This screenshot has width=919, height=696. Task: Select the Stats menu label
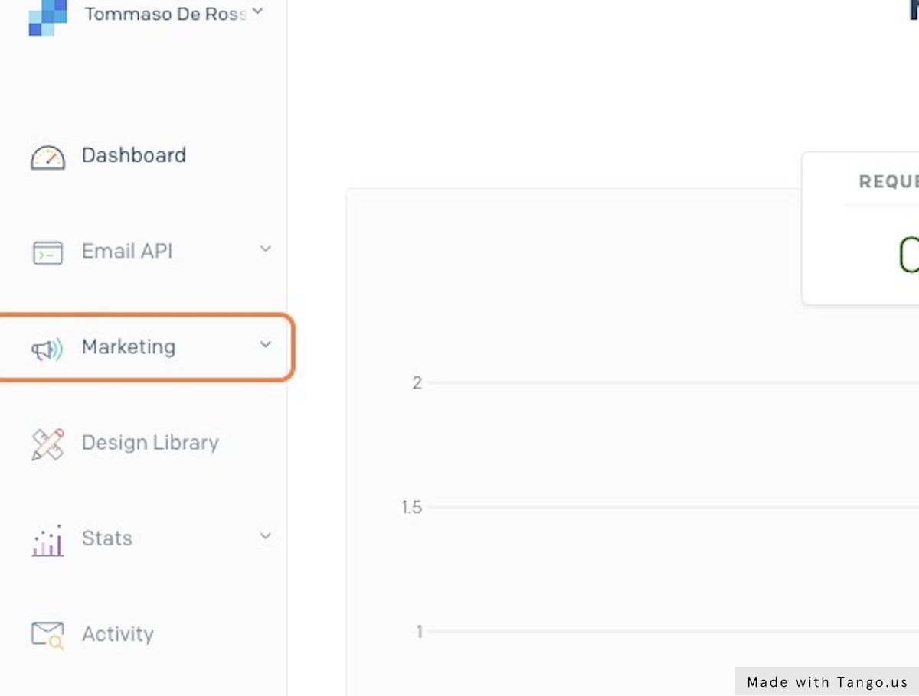click(x=107, y=538)
